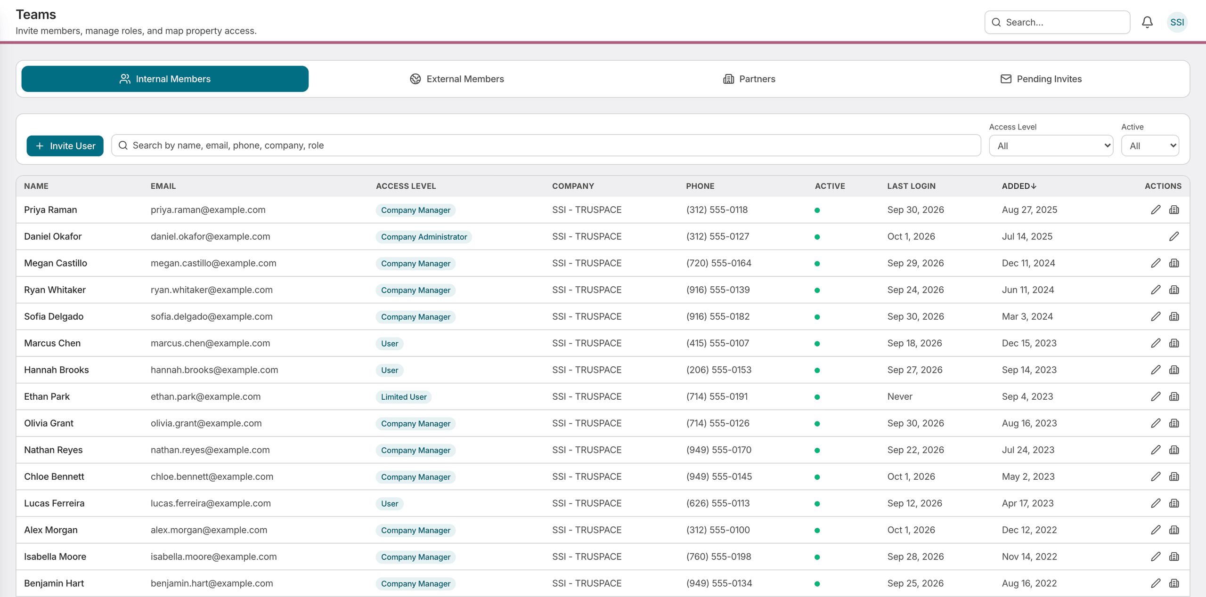Edit Hannah Brooks user entry
Screen dimensions: 1206x597
point(1156,370)
